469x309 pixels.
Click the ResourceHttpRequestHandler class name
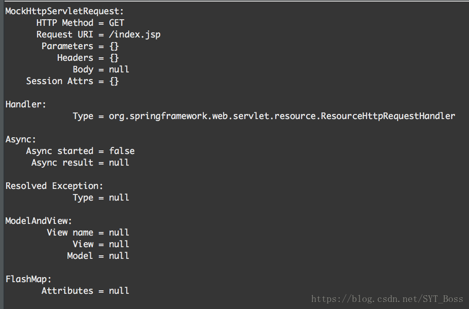click(388, 116)
